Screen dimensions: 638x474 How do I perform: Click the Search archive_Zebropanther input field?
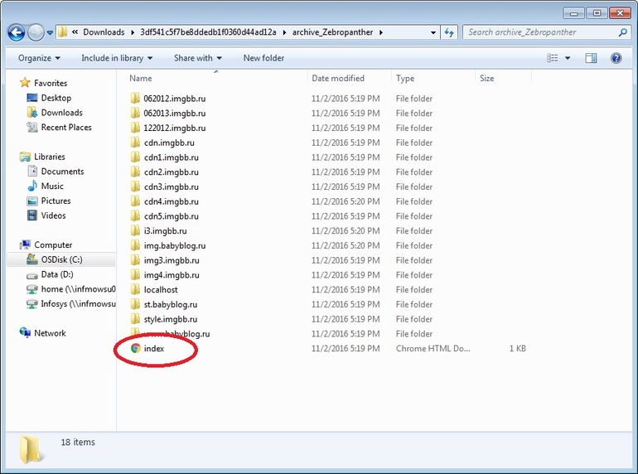click(541, 32)
